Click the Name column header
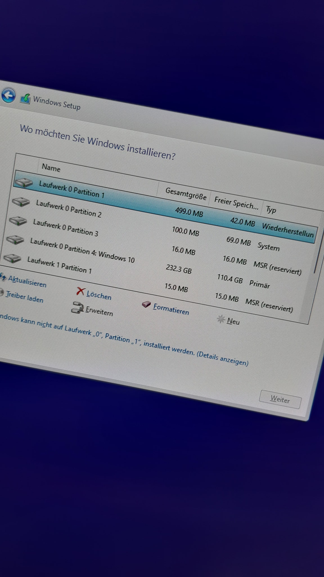The image size is (324, 577). click(51, 168)
